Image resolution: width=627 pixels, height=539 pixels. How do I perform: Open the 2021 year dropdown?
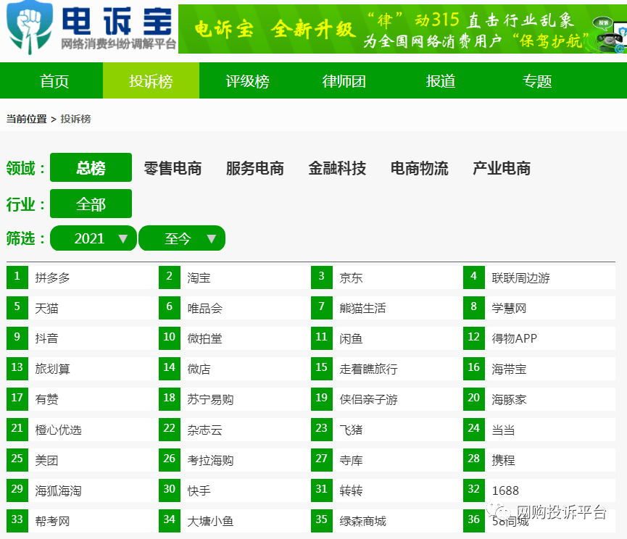(x=94, y=238)
